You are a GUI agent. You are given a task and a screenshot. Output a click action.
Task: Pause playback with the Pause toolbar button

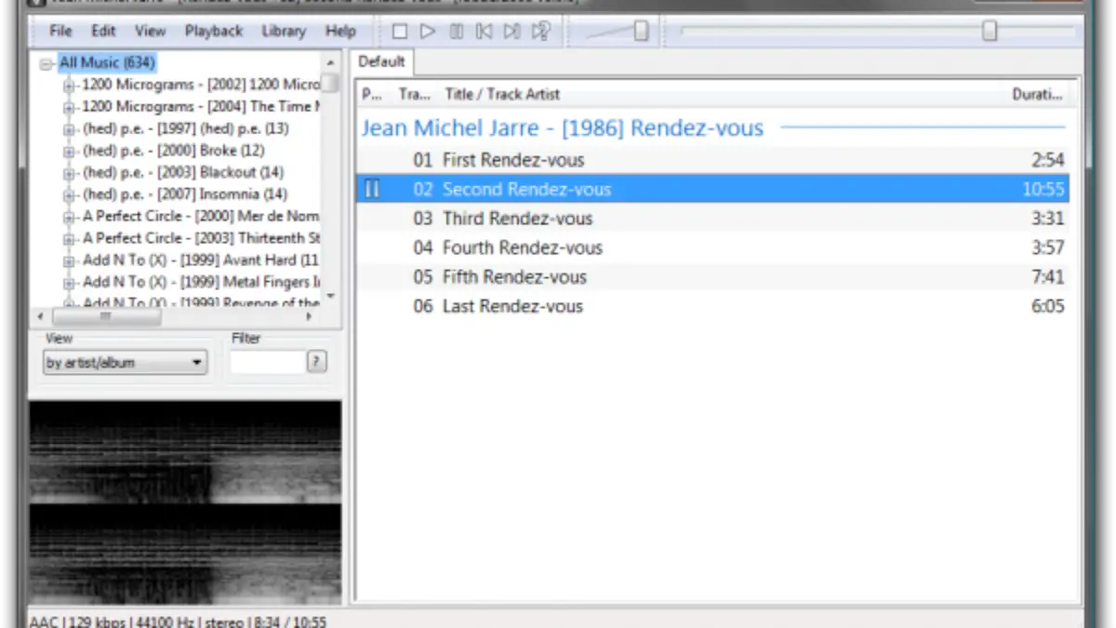pyautogui.click(x=456, y=32)
